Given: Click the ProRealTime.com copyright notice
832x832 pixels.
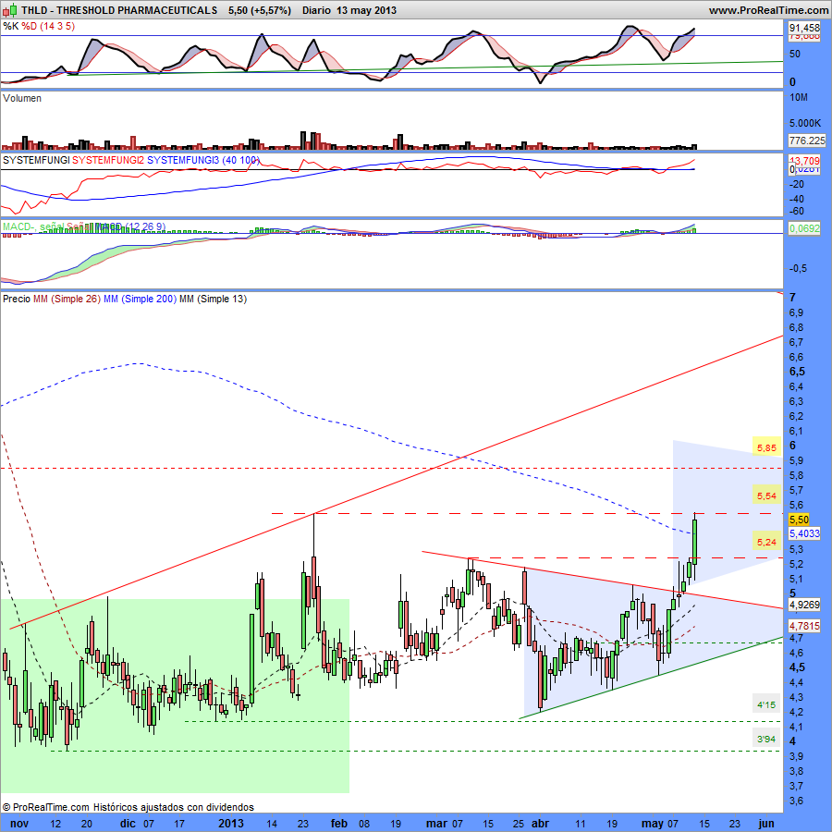Looking at the screenshot, I should 128,807.
